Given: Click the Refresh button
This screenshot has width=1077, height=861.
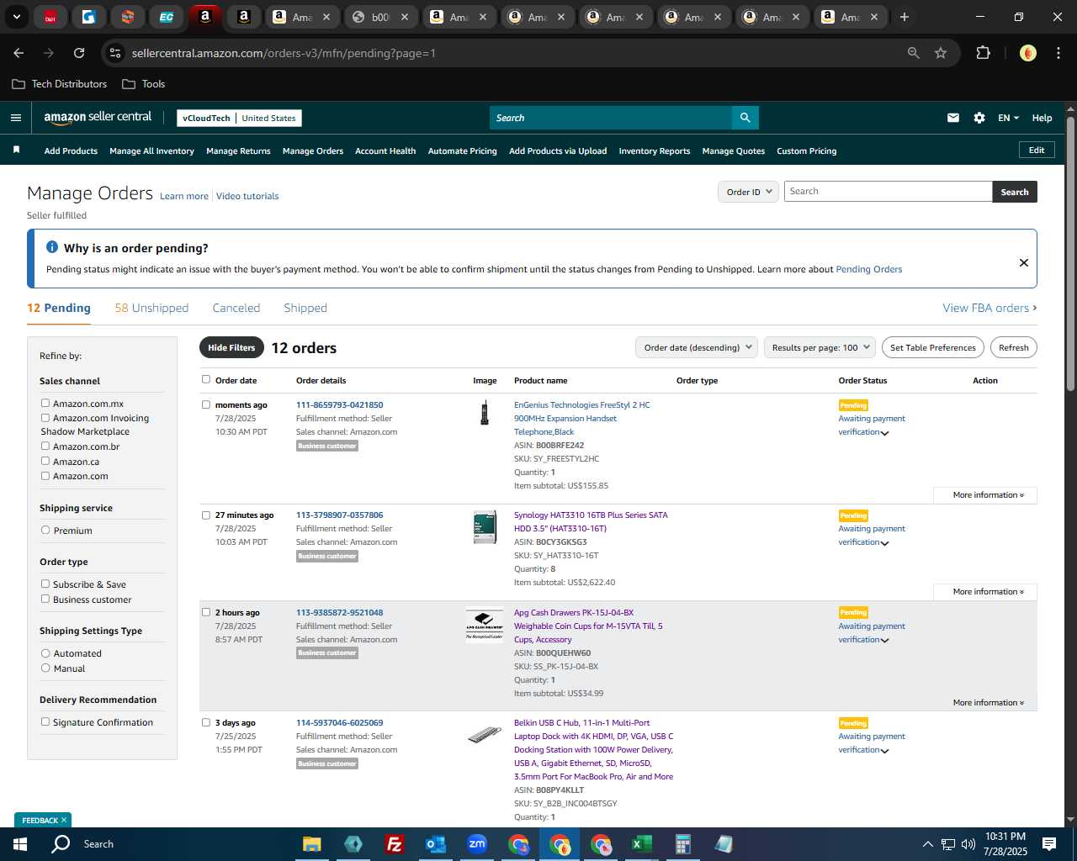Looking at the screenshot, I should tap(1014, 347).
